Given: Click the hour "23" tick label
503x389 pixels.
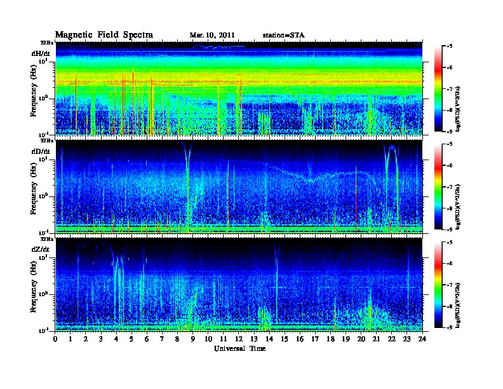Looking at the screenshot, I should coord(406,339).
